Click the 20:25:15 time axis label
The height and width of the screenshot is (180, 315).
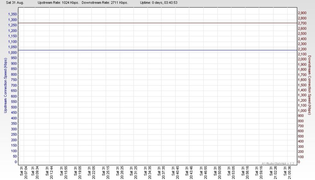point(108,172)
